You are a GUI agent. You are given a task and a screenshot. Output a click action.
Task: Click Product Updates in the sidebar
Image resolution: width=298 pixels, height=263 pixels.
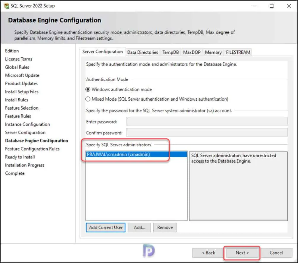[21, 84]
